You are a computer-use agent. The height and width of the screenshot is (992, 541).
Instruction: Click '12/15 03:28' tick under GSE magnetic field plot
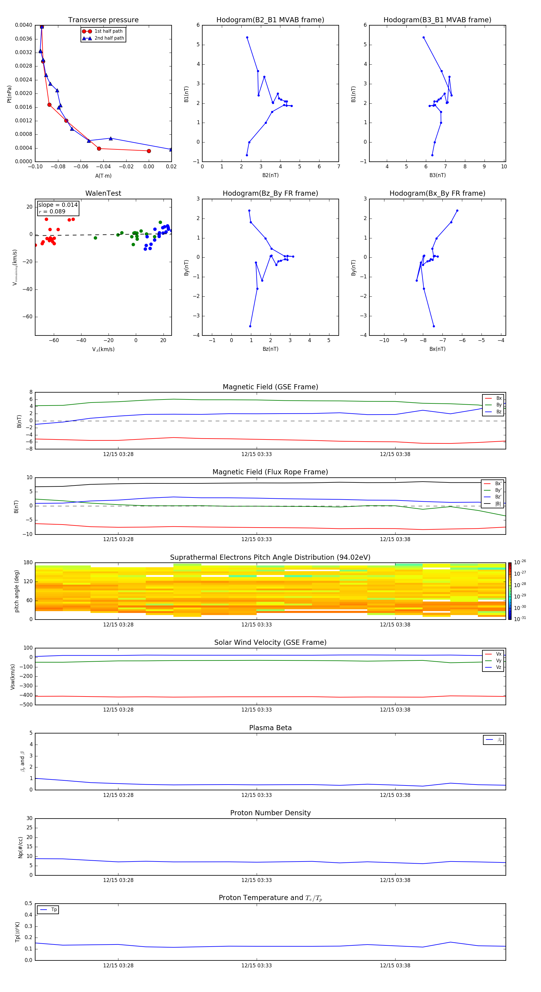click(x=118, y=454)
